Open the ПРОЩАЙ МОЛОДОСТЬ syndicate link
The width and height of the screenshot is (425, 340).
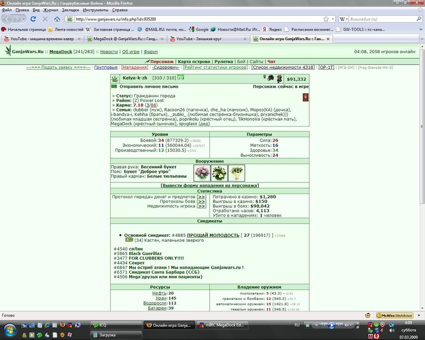point(213,235)
